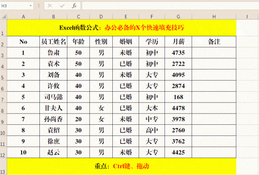This screenshot has height=175, width=259.
Task: Click the yellow title cell about Excel函数公式
Action: (122, 28)
